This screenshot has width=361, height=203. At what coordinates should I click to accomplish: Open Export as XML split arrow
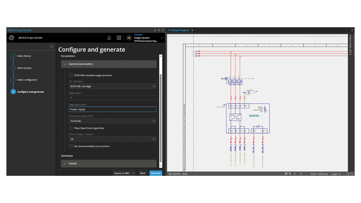(x=133, y=173)
